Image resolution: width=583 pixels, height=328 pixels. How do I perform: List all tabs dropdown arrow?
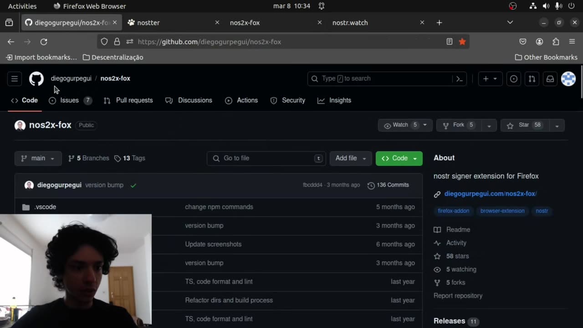tap(510, 22)
